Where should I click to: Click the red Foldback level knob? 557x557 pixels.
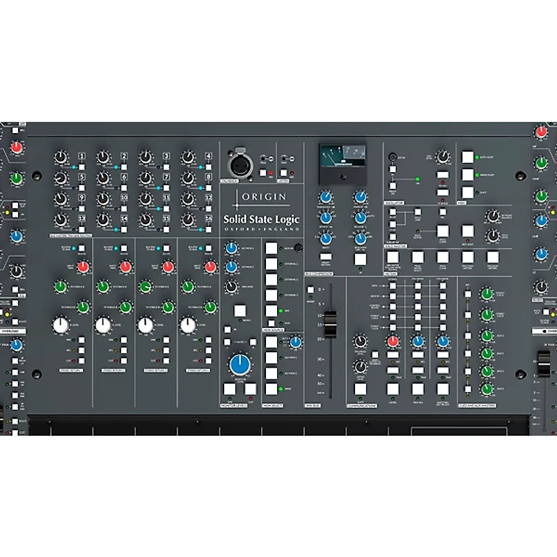[x=394, y=341]
